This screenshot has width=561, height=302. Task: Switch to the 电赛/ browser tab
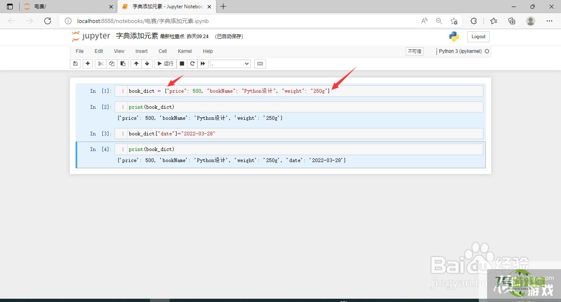click(x=68, y=7)
